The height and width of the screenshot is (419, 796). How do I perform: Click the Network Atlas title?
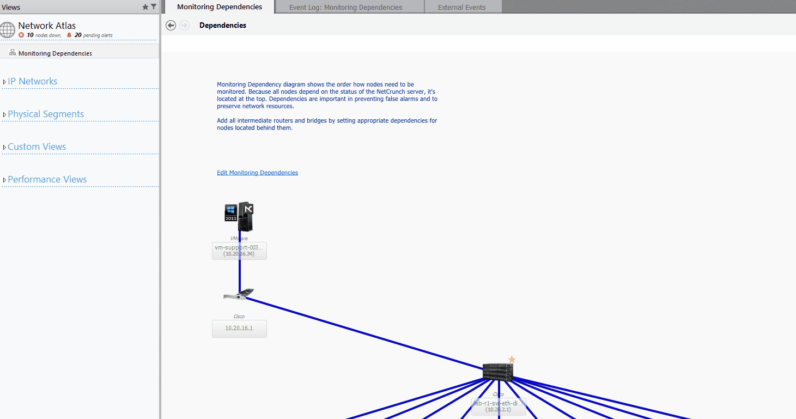tap(47, 26)
